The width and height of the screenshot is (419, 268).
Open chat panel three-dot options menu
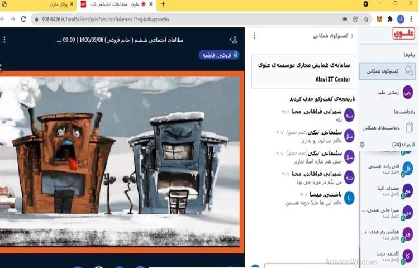tap(255, 36)
